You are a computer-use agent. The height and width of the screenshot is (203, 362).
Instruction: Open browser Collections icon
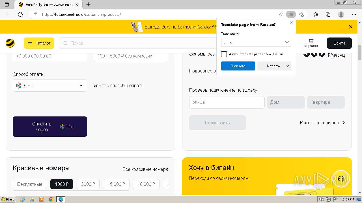click(328, 14)
